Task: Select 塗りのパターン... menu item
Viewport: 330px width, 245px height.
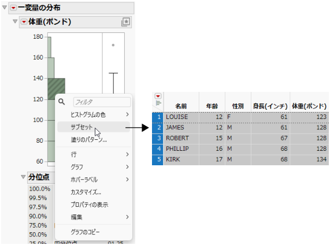Action: [x=94, y=140]
